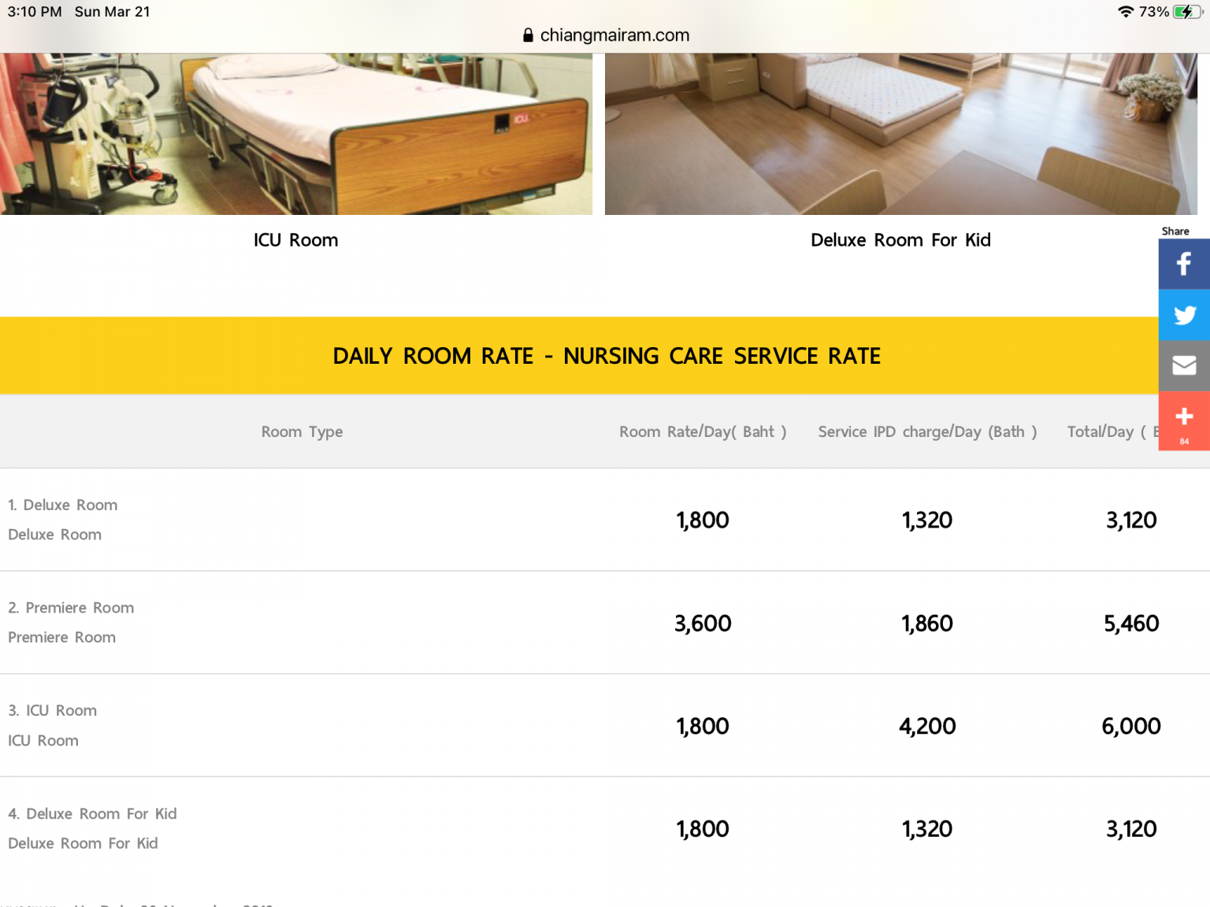The image size is (1210, 907).
Task: Click the Daily Room Rate yellow banner
Action: (605, 356)
